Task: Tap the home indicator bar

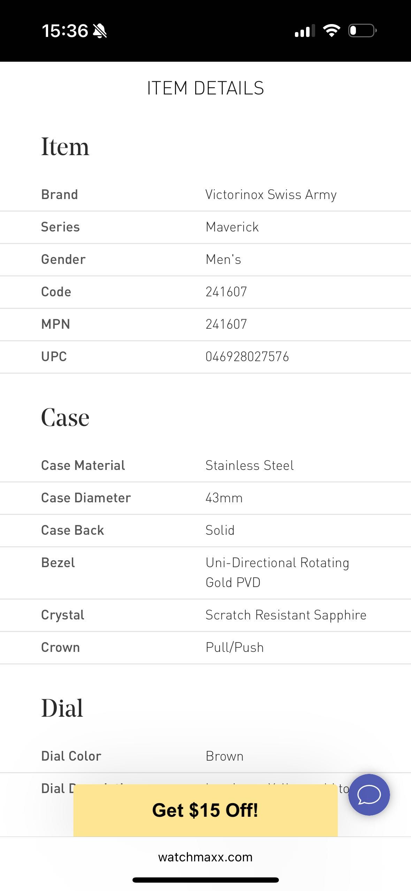Action: (205, 880)
